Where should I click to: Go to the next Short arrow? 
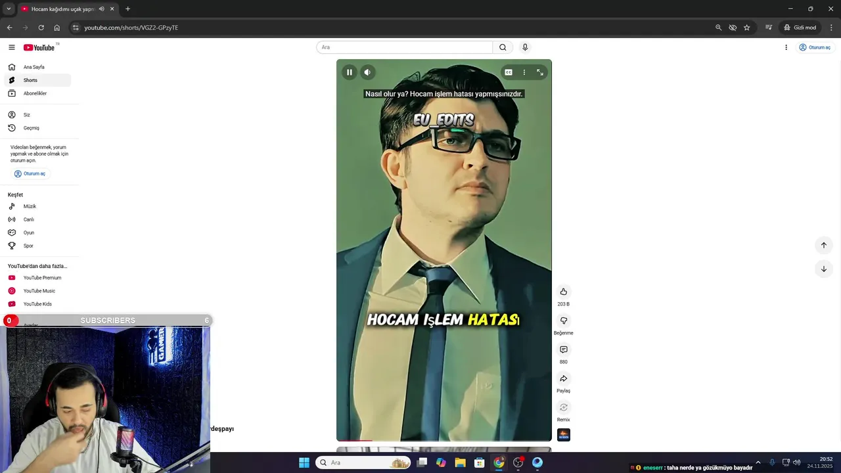click(823, 269)
